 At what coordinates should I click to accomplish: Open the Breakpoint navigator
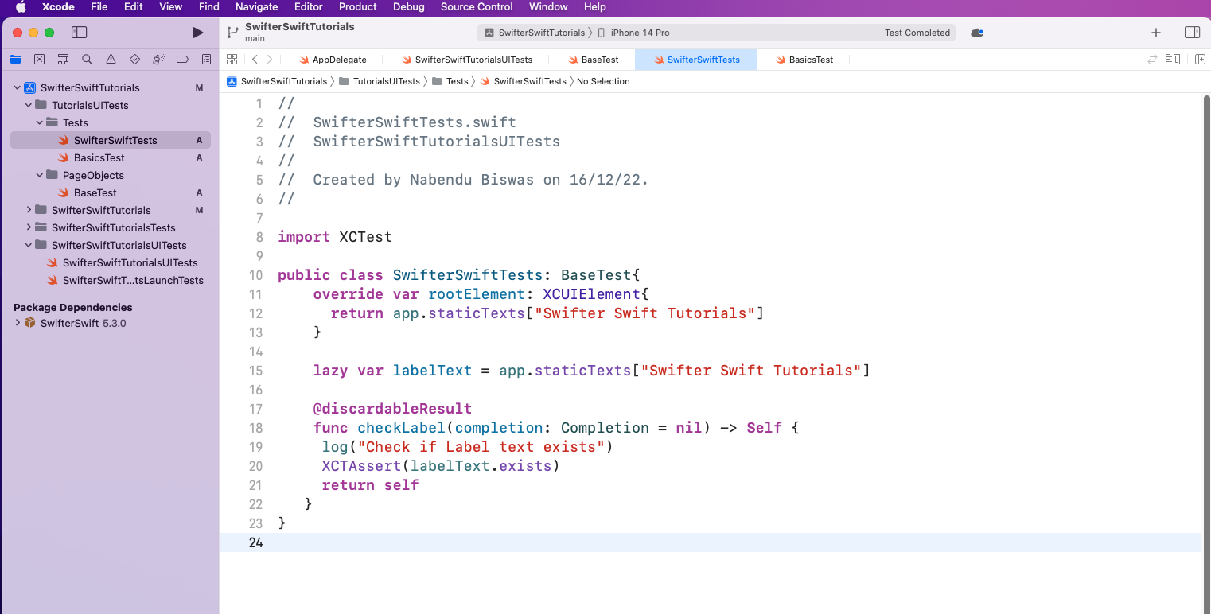tap(182, 60)
